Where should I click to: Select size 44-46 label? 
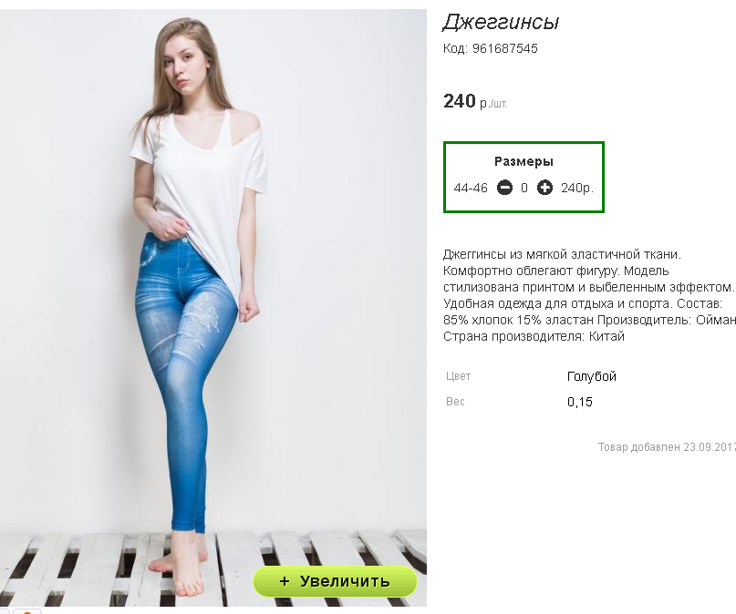coord(471,188)
